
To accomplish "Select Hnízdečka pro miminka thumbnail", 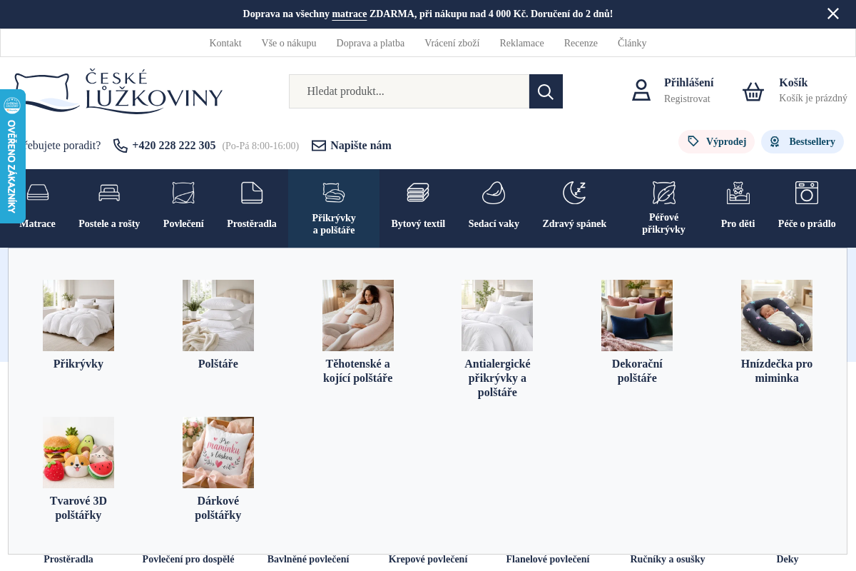I will 777,315.
